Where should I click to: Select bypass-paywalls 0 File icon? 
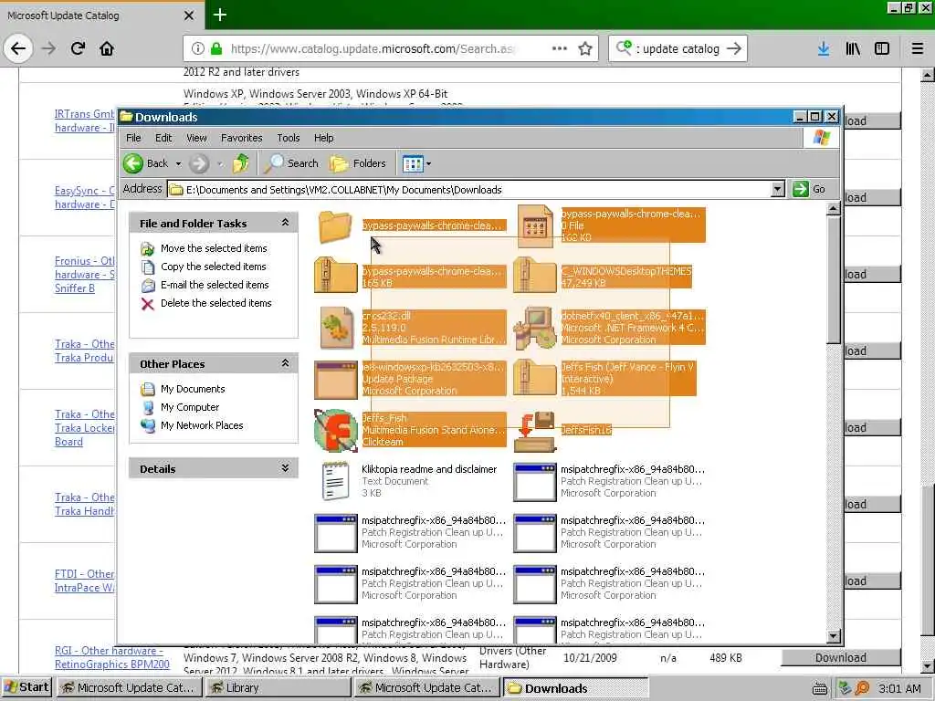click(535, 226)
